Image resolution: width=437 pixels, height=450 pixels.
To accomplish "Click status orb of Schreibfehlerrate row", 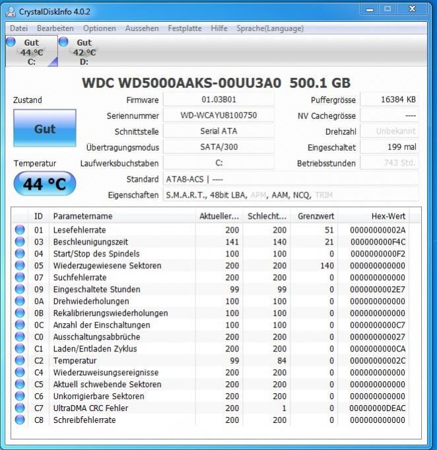I will click(20, 420).
